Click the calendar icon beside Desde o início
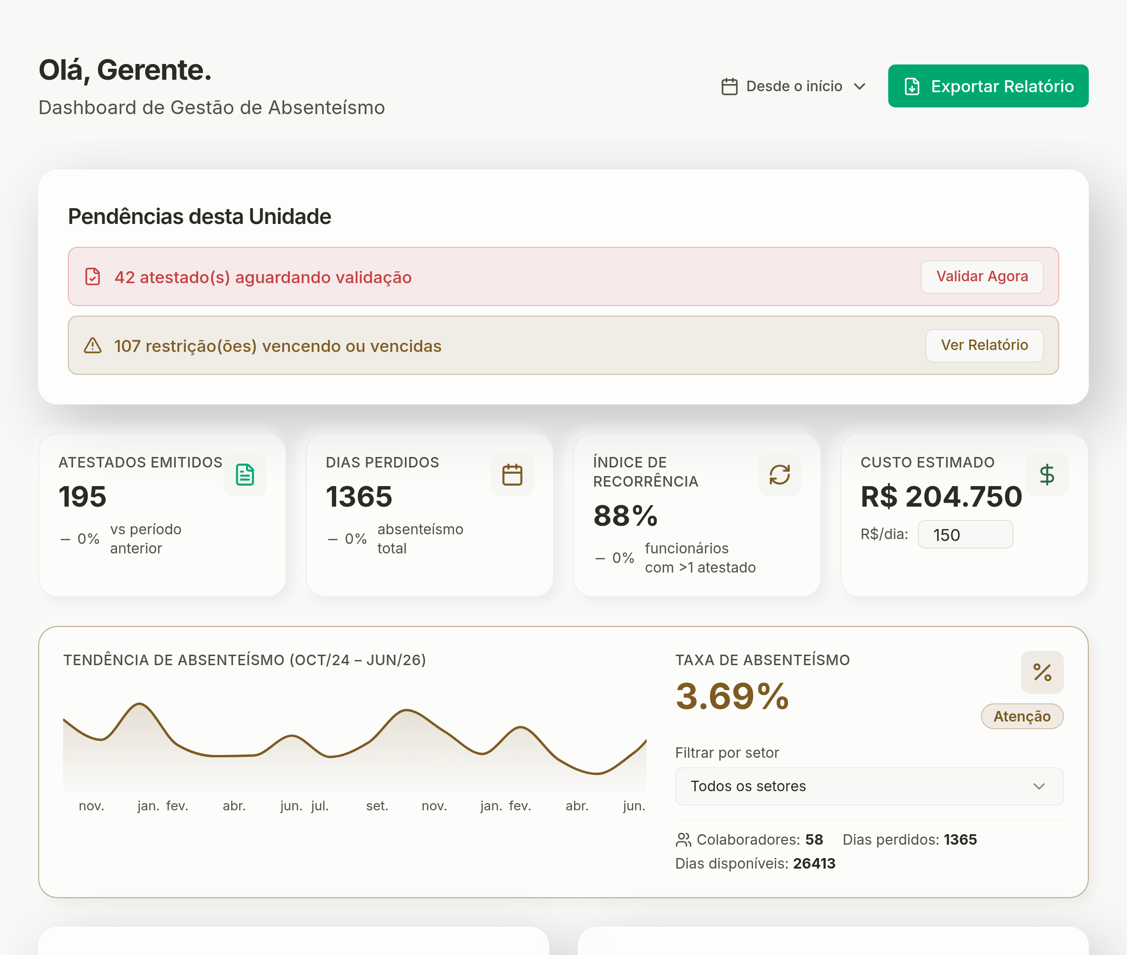Image resolution: width=1127 pixels, height=955 pixels. tap(730, 86)
